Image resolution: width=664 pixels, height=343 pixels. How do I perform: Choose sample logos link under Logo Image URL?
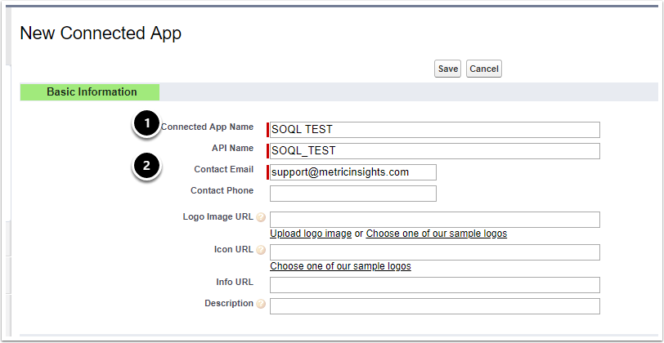436,234
